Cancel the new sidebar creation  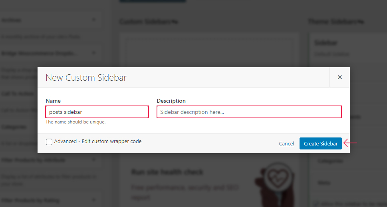[286, 143]
